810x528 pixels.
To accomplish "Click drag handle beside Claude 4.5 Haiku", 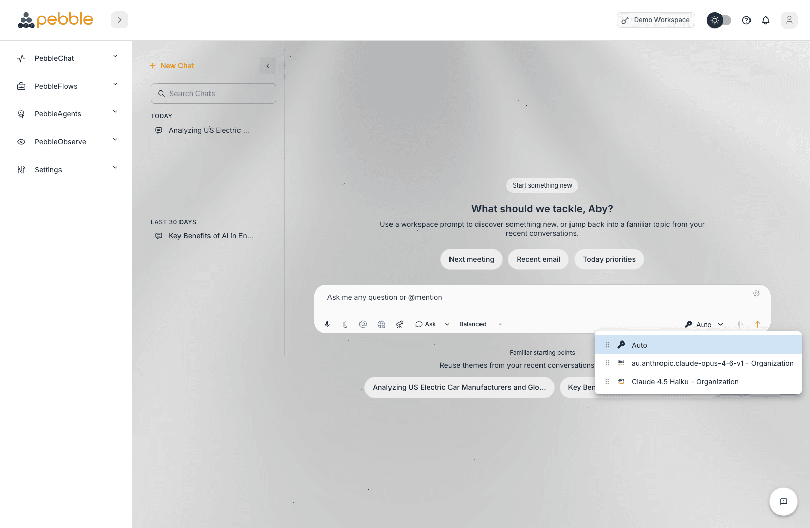I will pyautogui.click(x=607, y=381).
